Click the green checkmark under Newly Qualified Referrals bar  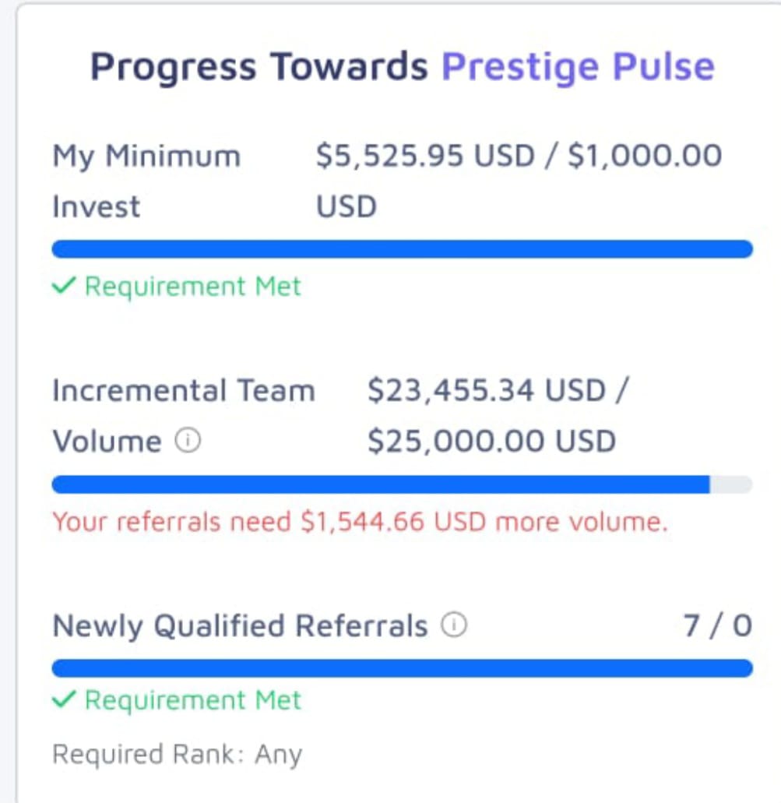[x=62, y=699]
